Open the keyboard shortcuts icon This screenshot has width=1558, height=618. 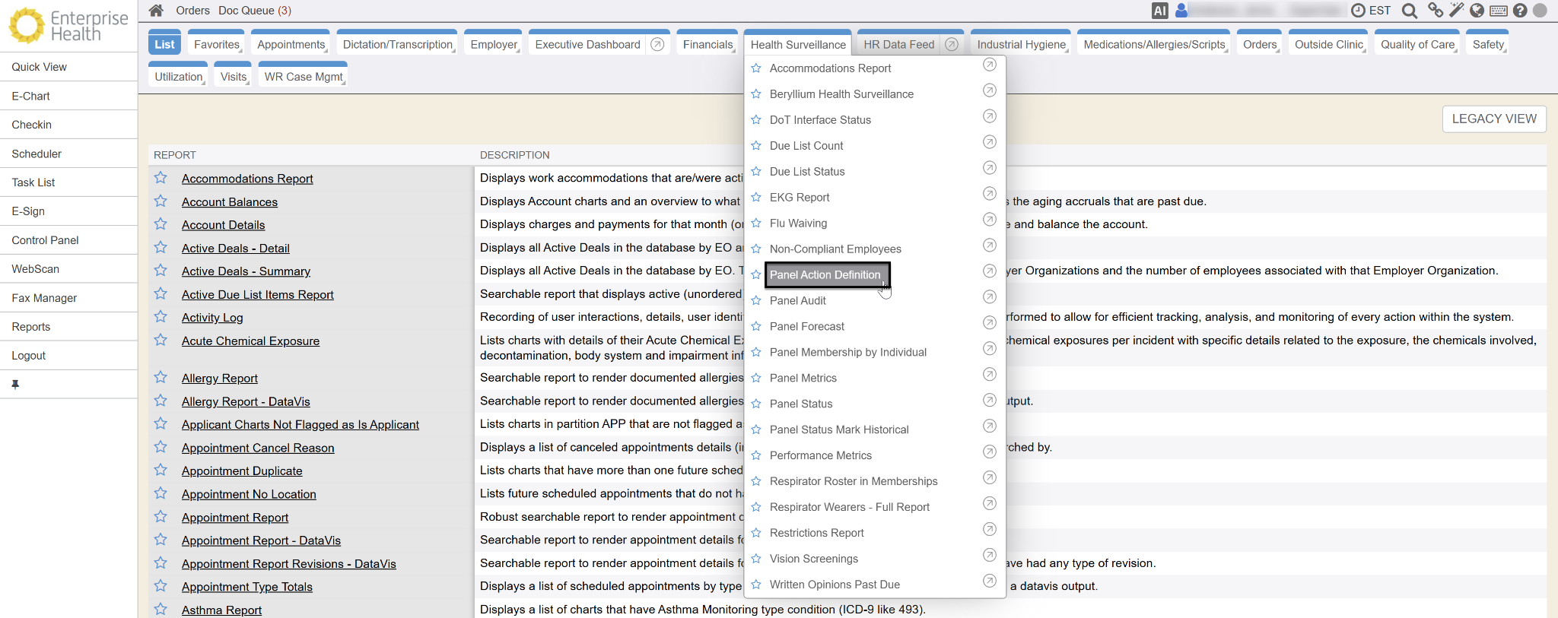pyautogui.click(x=1499, y=11)
